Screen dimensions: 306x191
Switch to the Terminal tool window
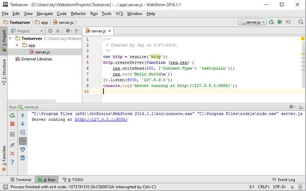click(21, 180)
